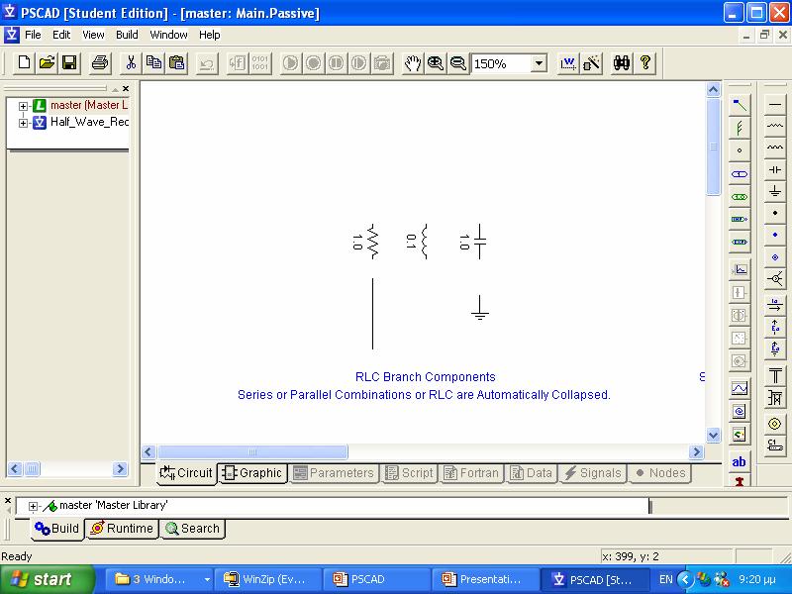Open a project with the folder icon

(x=47, y=63)
